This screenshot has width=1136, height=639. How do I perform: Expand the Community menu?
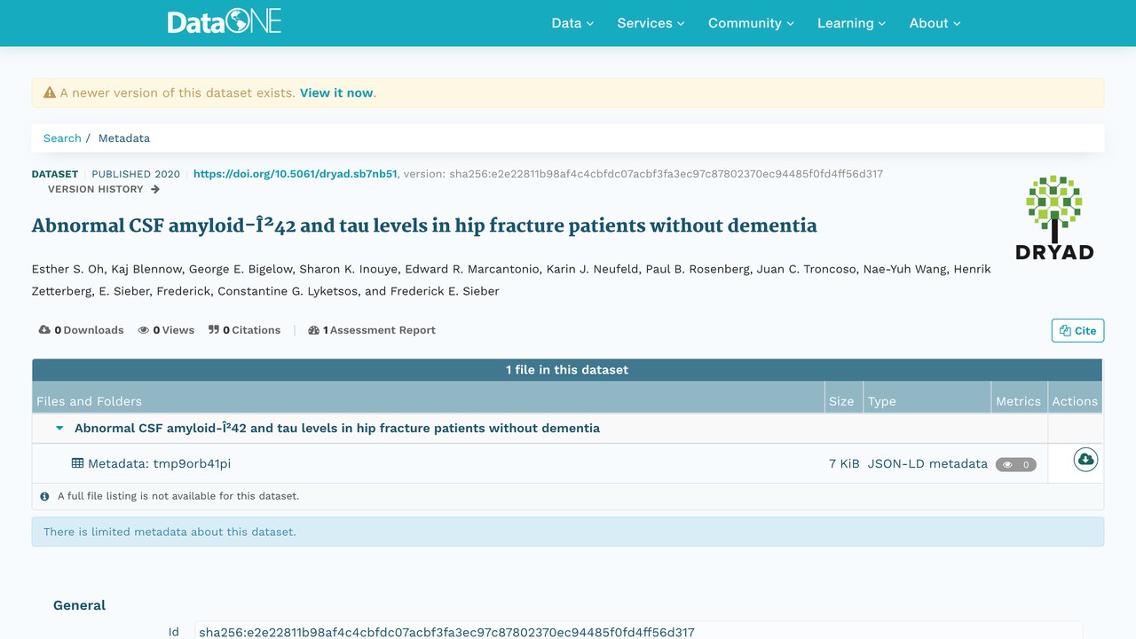[751, 23]
